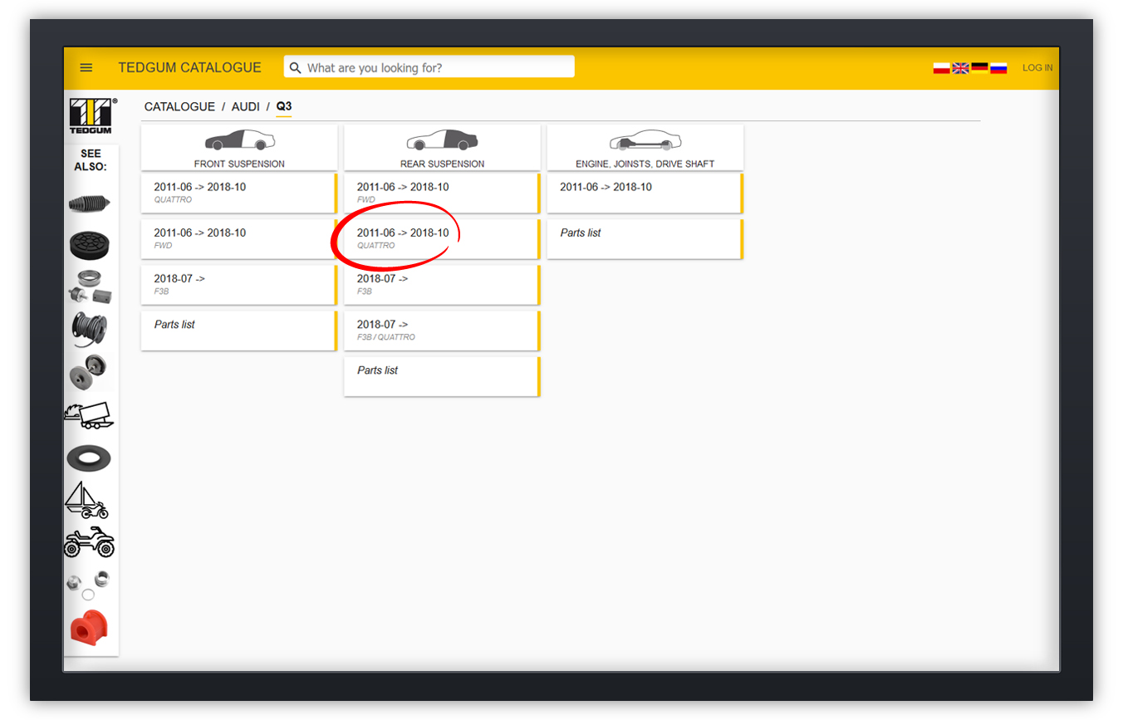Open the coiled hose sidebar category
The width and height of the screenshot is (1123, 720).
[90, 329]
